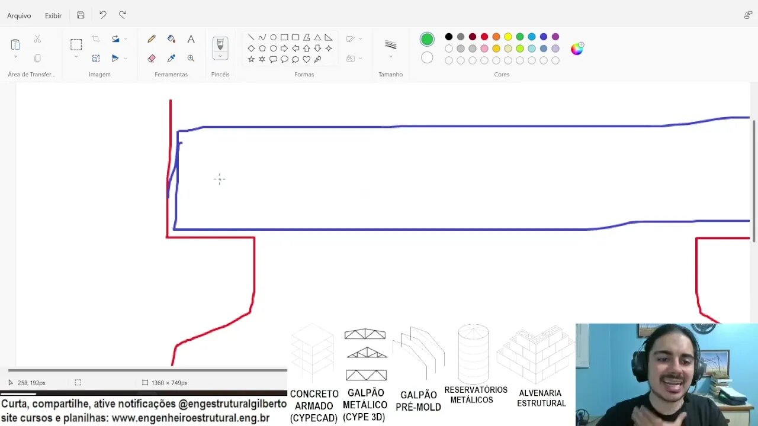Viewport: 758px width, 426px height.
Task: Open the shape outline dropdown
Action: pos(354,39)
